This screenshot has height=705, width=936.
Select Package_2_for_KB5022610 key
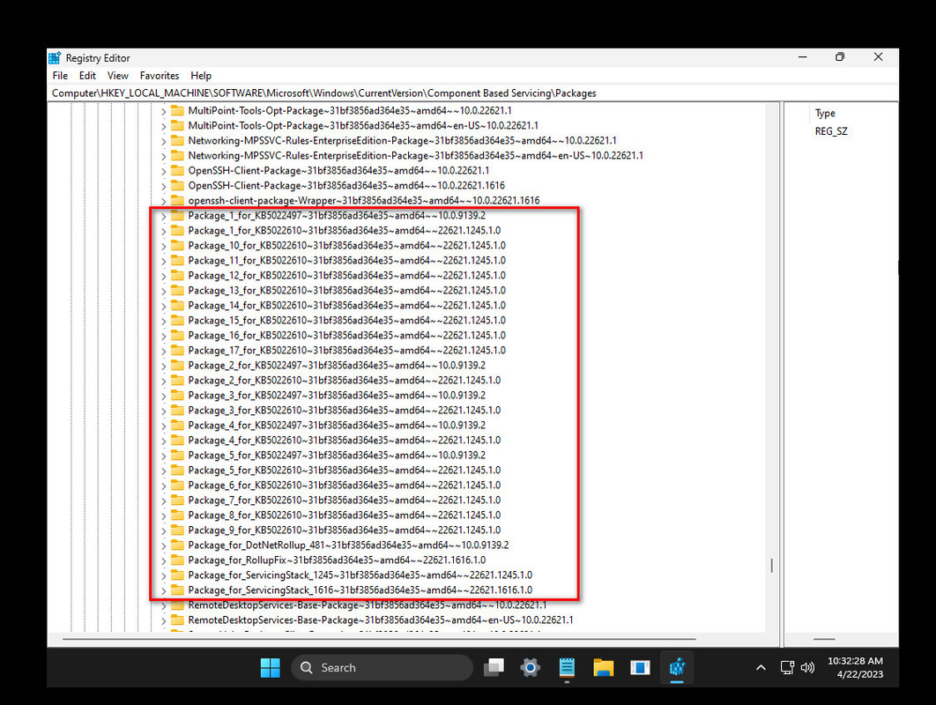coord(344,380)
